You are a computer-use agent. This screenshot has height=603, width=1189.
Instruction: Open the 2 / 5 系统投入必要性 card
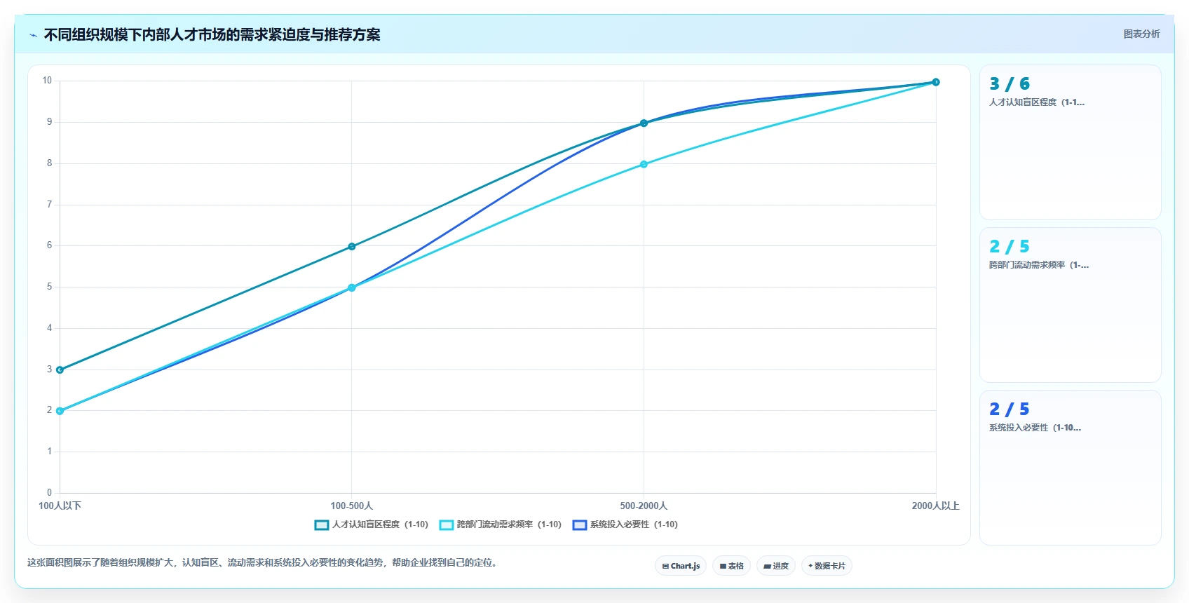[x=1071, y=468]
